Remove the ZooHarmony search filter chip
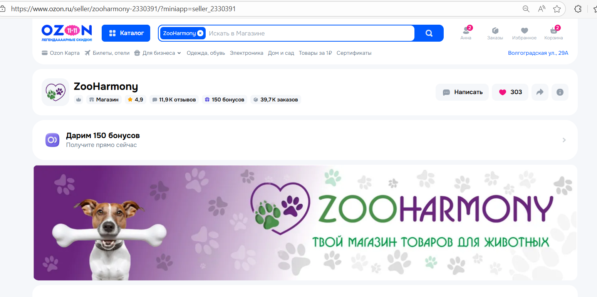 (x=201, y=33)
